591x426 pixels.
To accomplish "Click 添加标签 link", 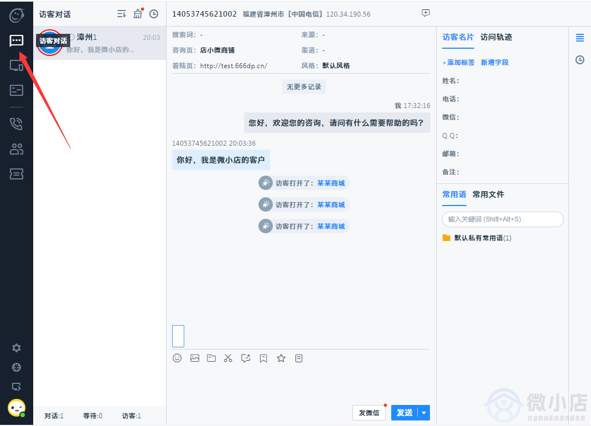I will (458, 62).
